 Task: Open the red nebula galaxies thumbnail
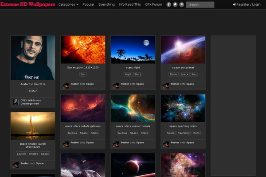pyautogui.click(x=83, y=108)
